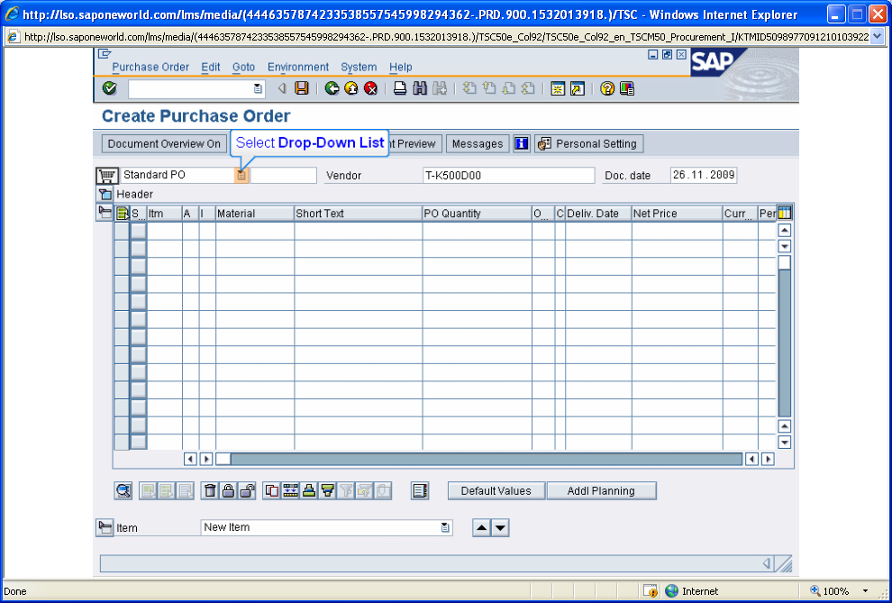Click the Print icon in SAP toolbar
This screenshot has height=603, width=892.
400,88
